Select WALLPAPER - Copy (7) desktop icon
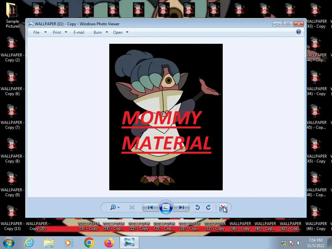 (12, 117)
